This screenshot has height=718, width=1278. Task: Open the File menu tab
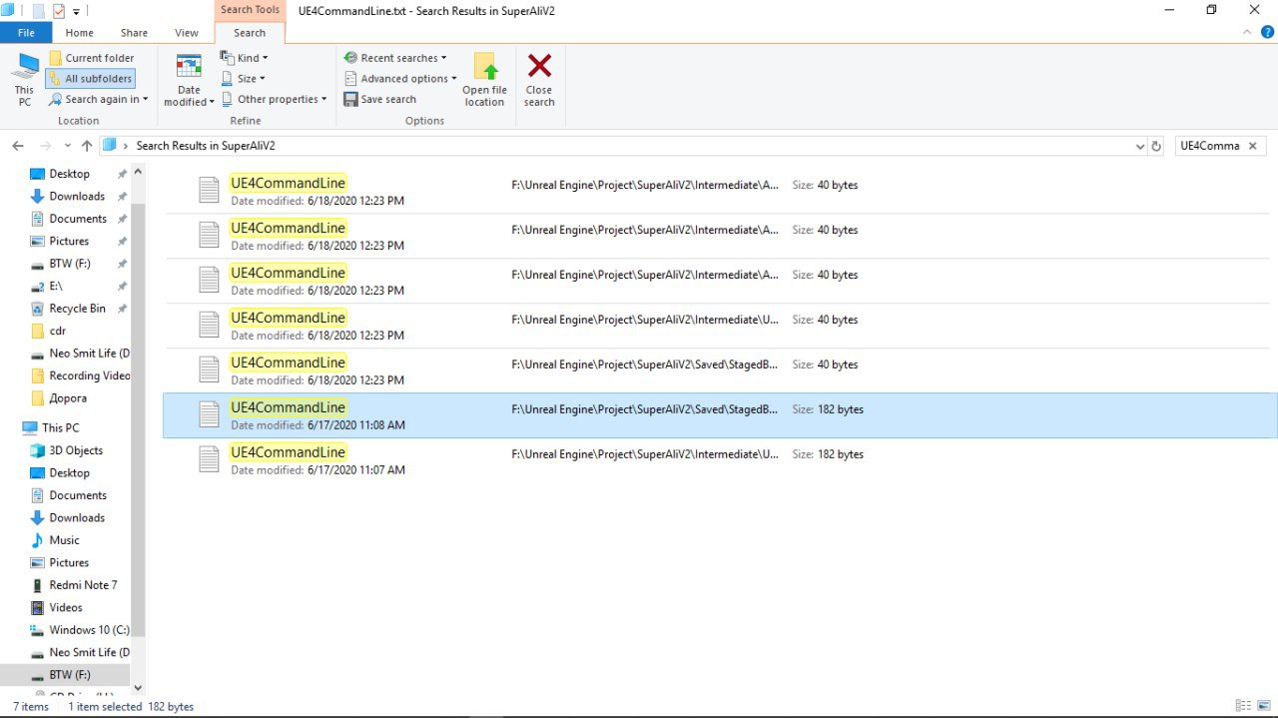(26, 33)
